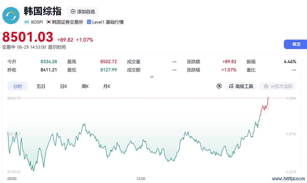Switch to 五日 five-day chart
Viewport: 307px width, 183px height.
pyautogui.click(x=41, y=86)
